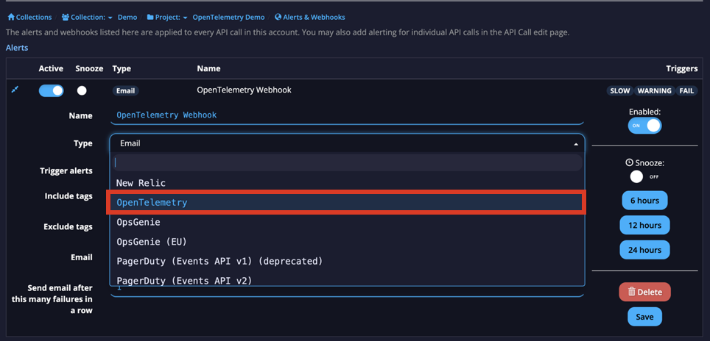Toggle the row Snooze switch
Screen dimensions: 710x341
[x=82, y=90]
